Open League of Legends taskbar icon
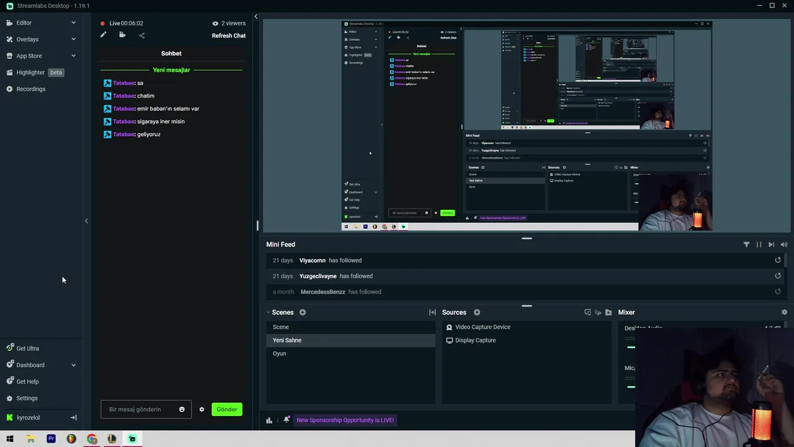The width and height of the screenshot is (794, 447). 112,439
